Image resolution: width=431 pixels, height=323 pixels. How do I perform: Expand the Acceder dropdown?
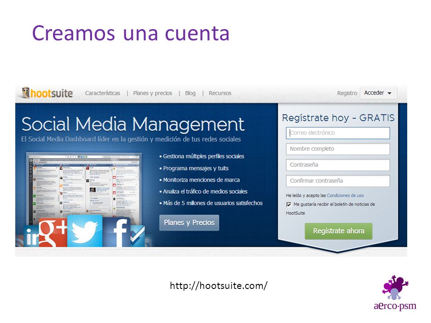[x=378, y=93]
